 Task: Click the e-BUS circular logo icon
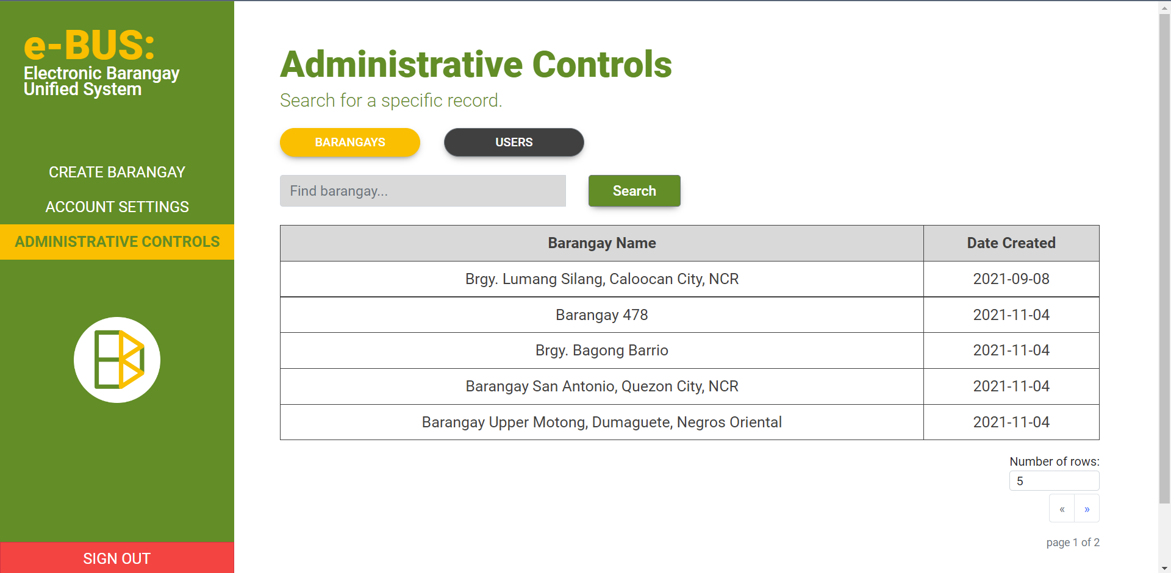tap(117, 360)
